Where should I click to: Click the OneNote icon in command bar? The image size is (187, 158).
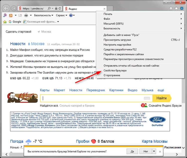tap(5, 15)
